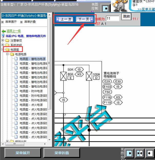This screenshot has height=160, width=155.
Task: Click connector label F119 in diagram
Action: (107, 102)
